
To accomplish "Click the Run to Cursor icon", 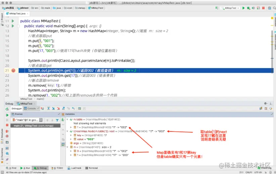I will (73, 108).
